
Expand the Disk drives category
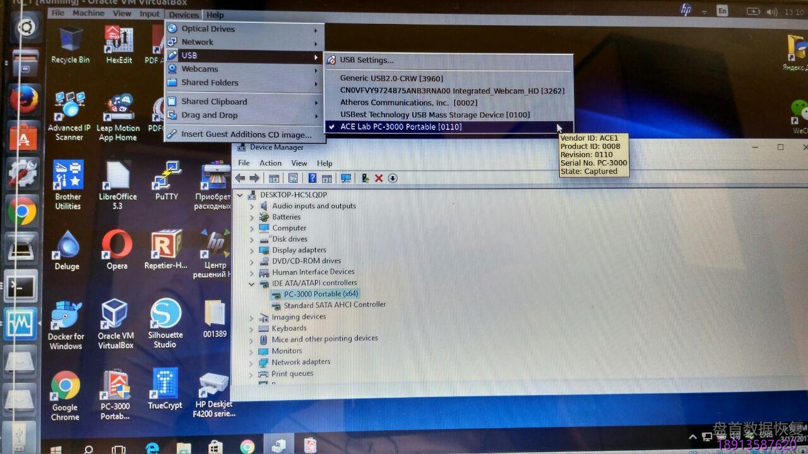tap(252, 238)
